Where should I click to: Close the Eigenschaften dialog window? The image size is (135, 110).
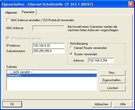[131, 4]
